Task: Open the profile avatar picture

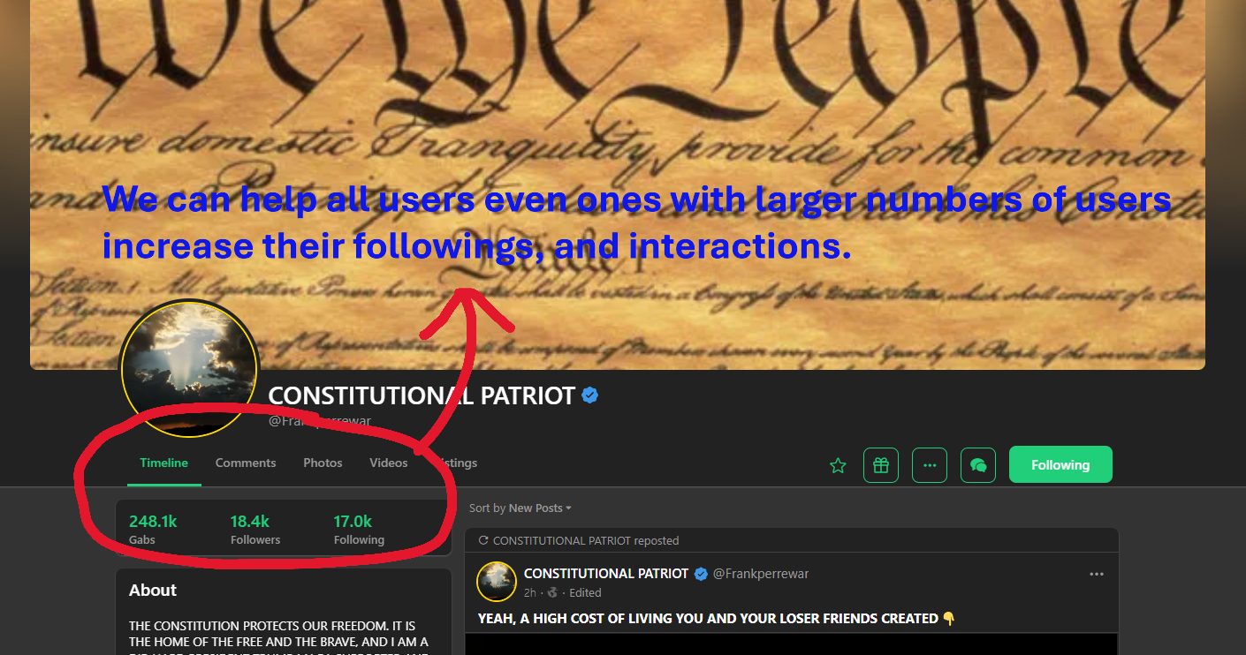Action: point(188,368)
